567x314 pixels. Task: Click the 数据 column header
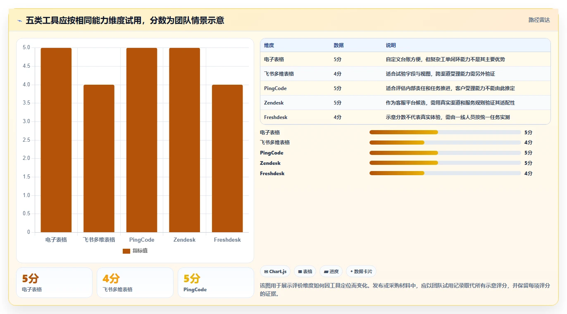[x=338, y=45]
